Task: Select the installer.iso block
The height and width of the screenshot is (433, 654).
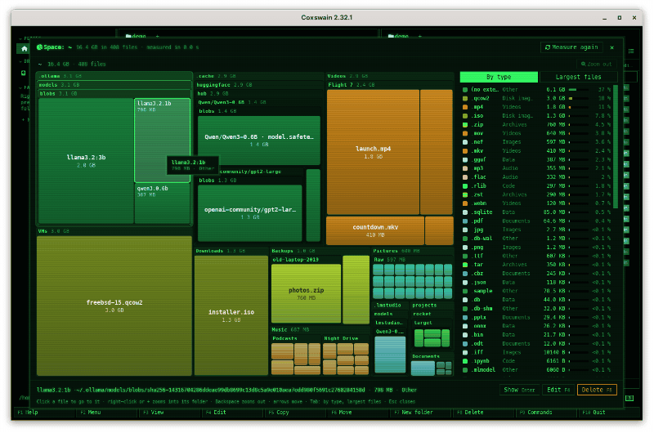Action: [231, 315]
